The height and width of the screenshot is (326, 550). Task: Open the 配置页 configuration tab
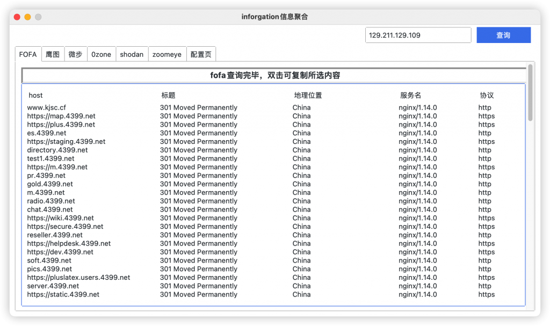(x=201, y=54)
